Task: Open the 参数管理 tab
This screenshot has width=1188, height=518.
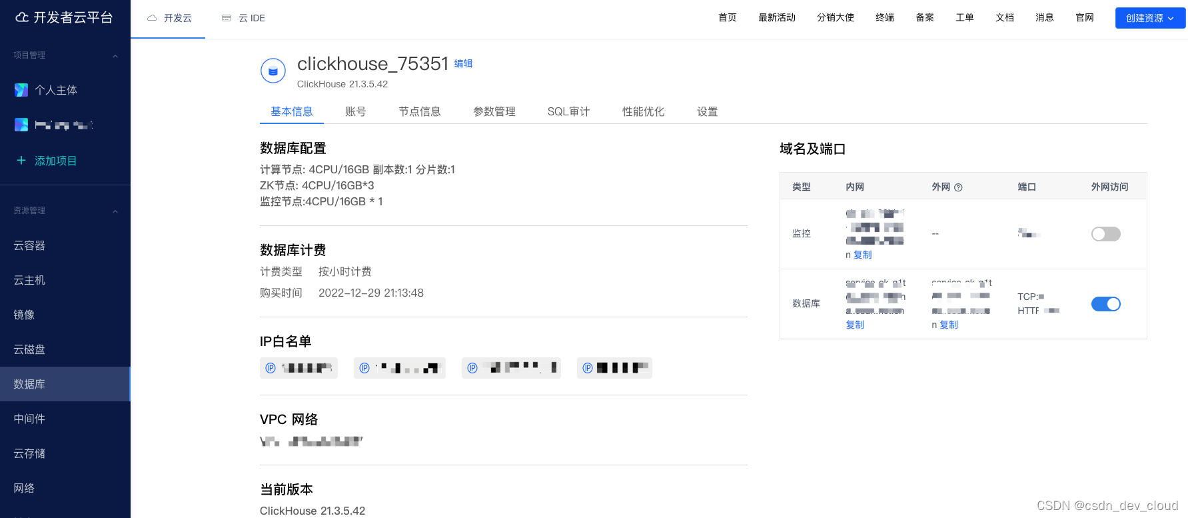Action: point(494,111)
